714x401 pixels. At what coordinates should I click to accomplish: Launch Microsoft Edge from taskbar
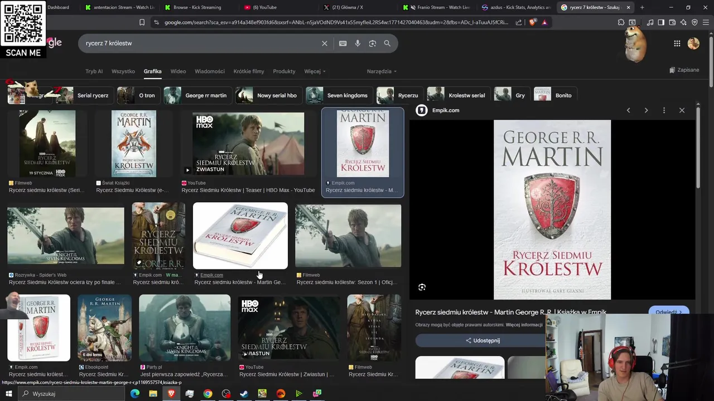coord(134,394)
